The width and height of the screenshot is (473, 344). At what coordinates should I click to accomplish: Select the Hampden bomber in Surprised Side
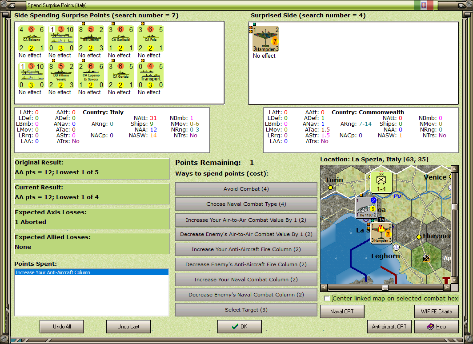(265, 39)
